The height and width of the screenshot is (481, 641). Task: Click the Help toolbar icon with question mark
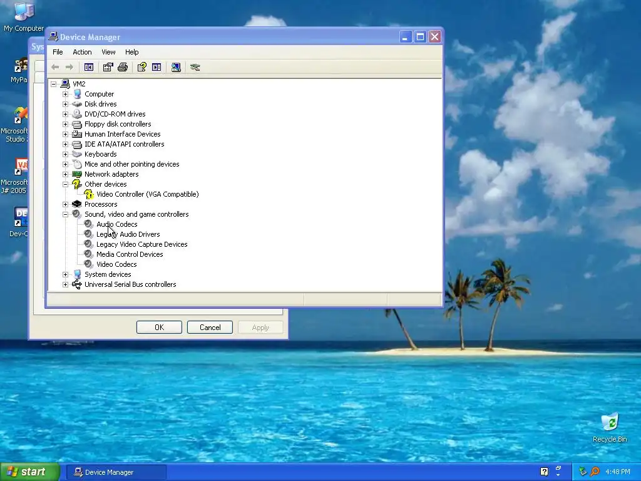(142, 67)
